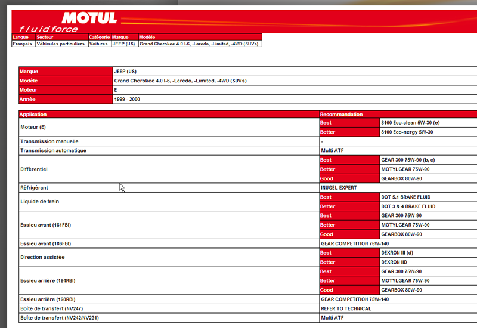Image resolution: width=477 pixels, height=328 pixels.
Task: Click 8100 Eco-nergy 5W-30 recommendation
Action: pos(407,132)
